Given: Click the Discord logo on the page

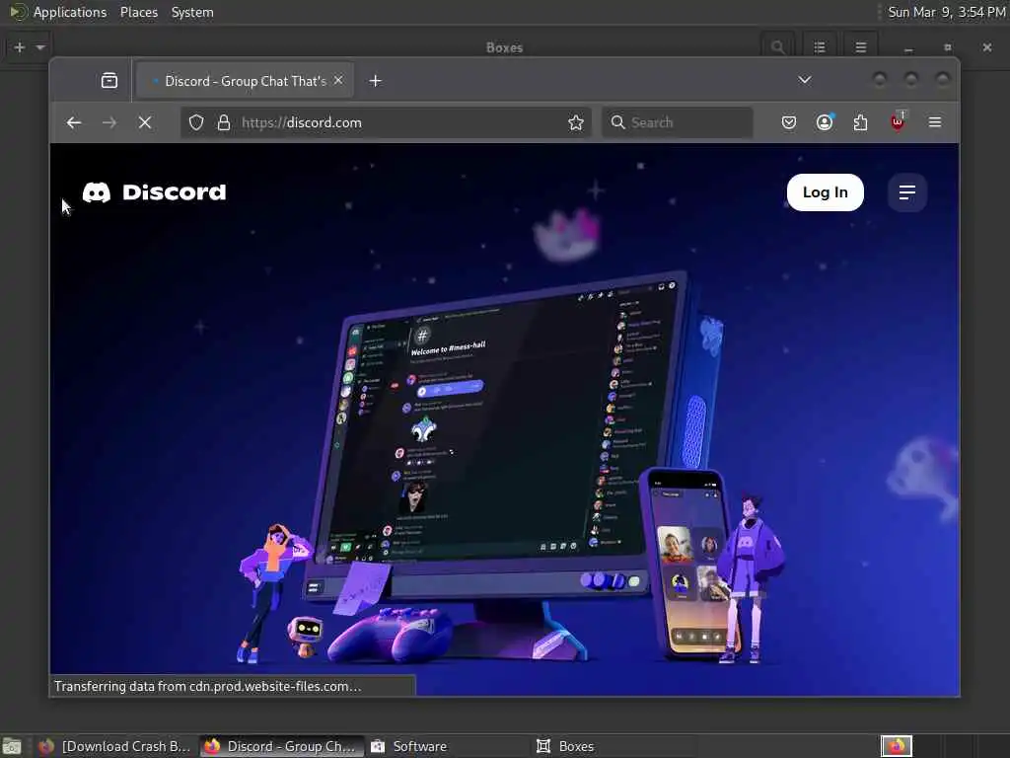Looking at the screenshot, I should (x=155, y=192).
